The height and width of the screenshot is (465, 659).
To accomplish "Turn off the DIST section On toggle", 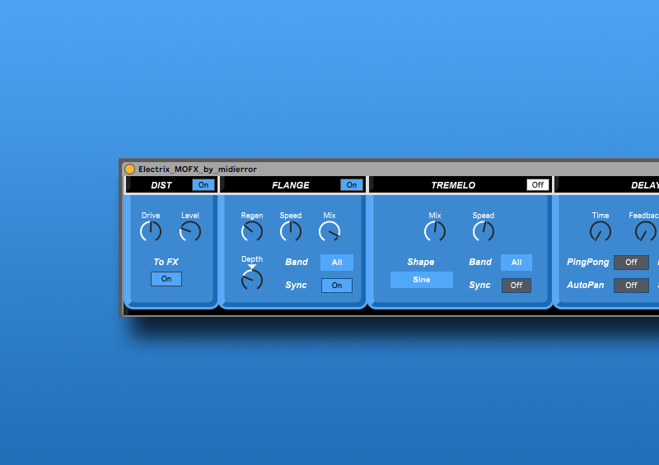I will 203,185.
